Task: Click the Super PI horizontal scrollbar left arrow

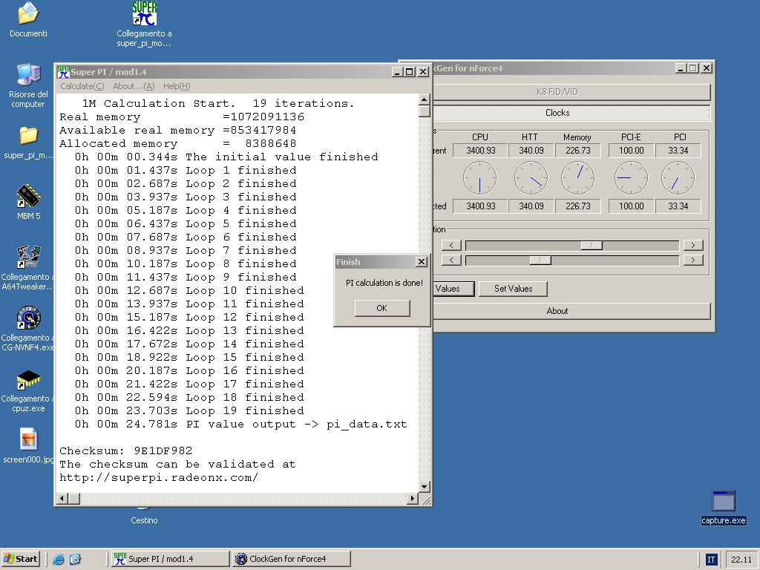Action: tap(62, 498)
